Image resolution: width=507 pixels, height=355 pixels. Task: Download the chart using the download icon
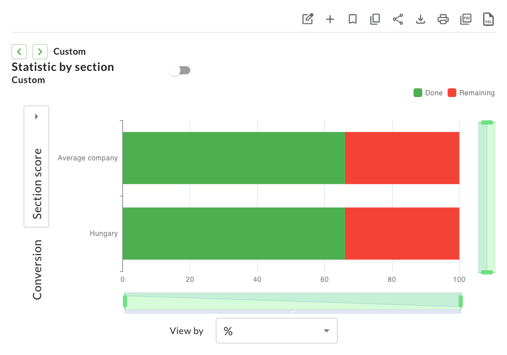pos(421,19)
